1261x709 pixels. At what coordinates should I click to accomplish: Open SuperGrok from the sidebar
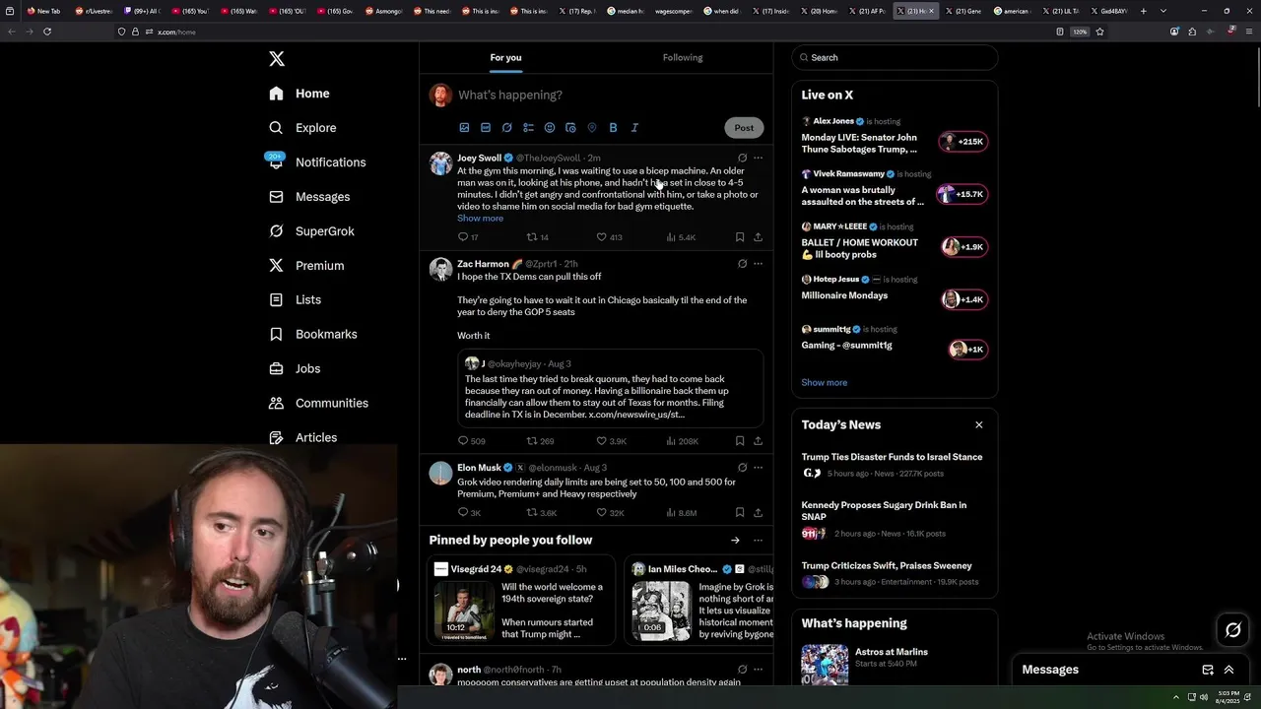point(311,231)
